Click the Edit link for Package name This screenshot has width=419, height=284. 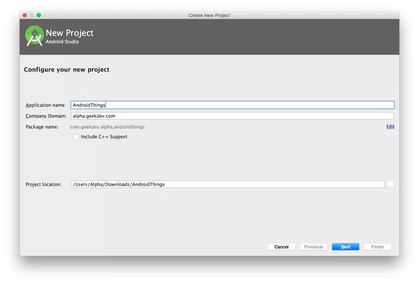[390, 126]
